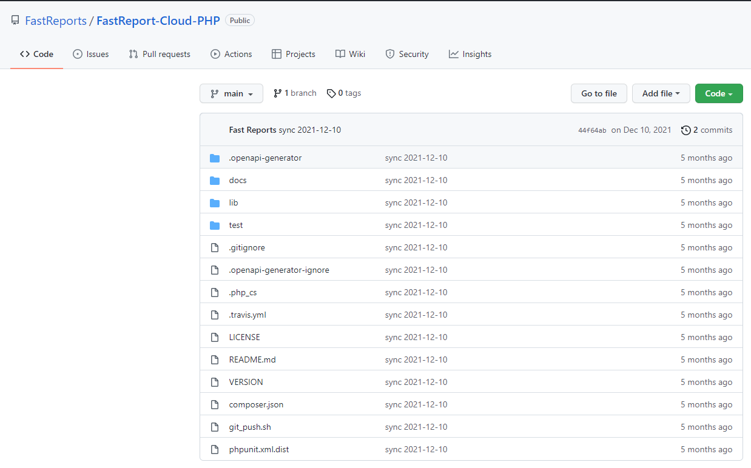The image size is (751, 468).
Task: Click the file icon for .openapi-generator-ignore
Action: [214, 270]
